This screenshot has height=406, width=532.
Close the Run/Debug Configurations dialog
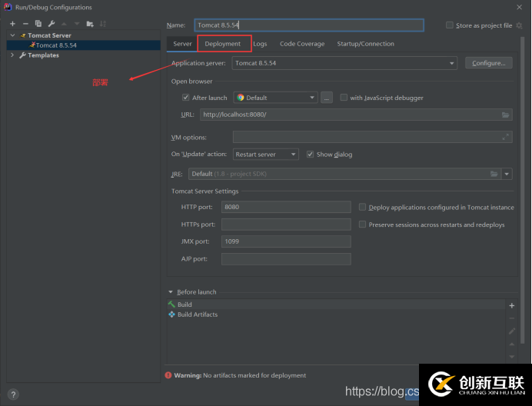[519, 7]
